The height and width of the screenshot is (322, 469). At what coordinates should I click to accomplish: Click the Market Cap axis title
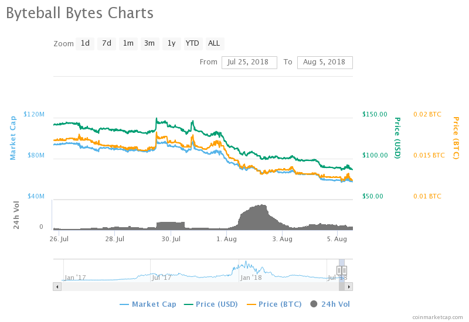13,138
